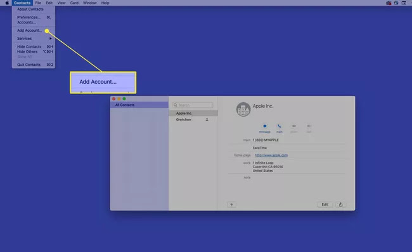Open the Edit menu in the menu bar
Image resolution: width=412 pixels, height=252 pixels.
(49, 3)
